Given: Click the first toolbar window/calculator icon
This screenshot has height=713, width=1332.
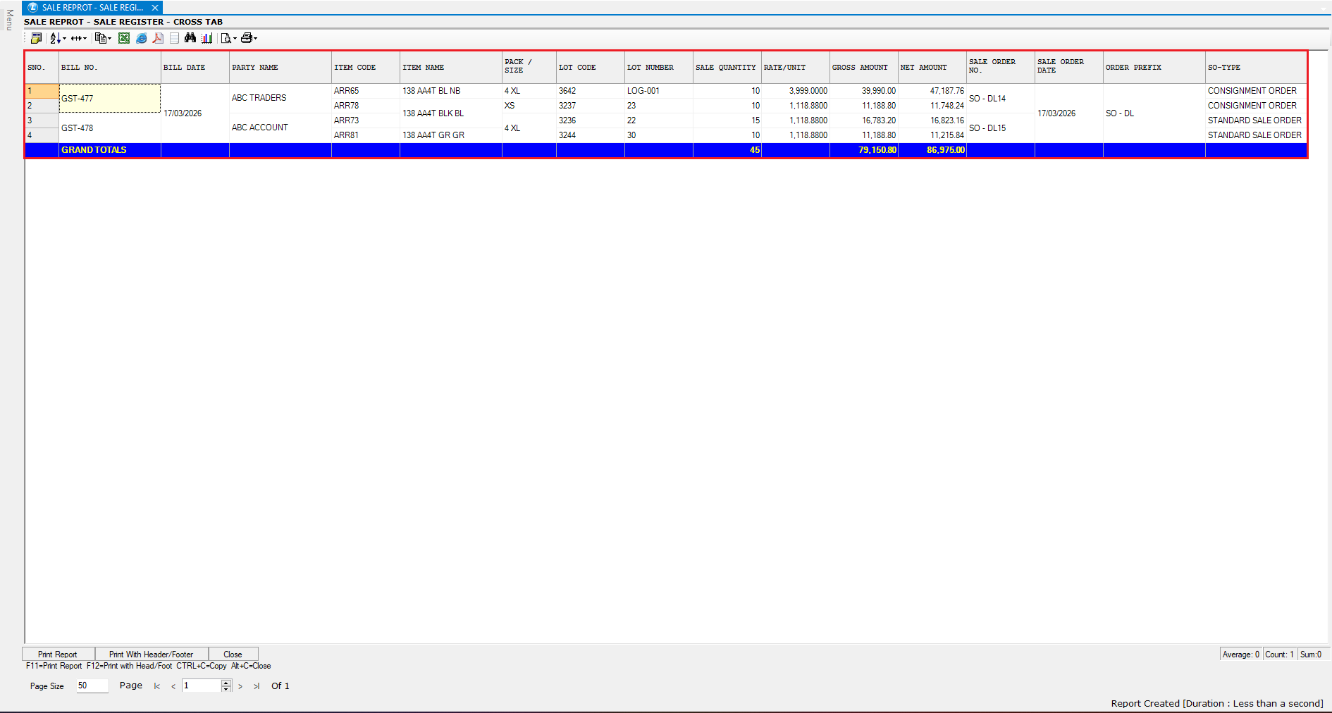Looking at the screenshot, I should point(36,38).
